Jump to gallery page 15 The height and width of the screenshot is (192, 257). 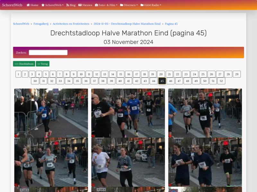pyautogui.click(x=121, y=74)
